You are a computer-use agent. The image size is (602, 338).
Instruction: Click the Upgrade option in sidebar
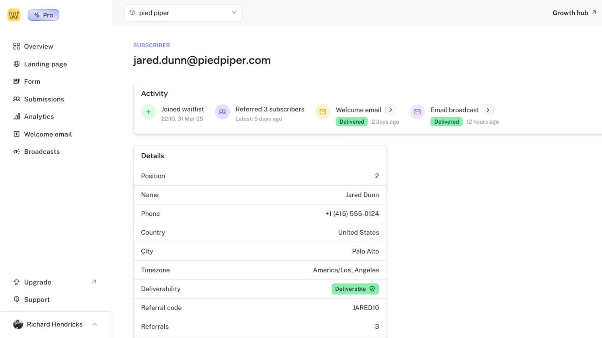[x=38, y=282]
